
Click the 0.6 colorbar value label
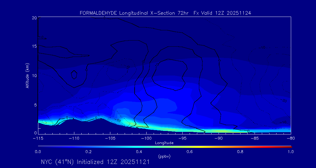click(x=190, y=152)
